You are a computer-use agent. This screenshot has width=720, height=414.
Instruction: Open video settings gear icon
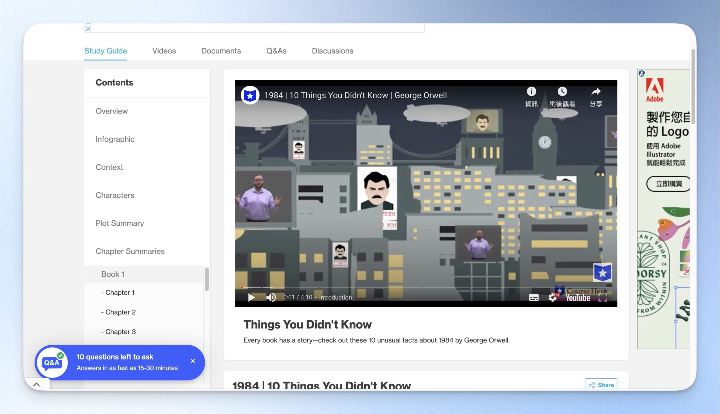(x=552, y=297)
